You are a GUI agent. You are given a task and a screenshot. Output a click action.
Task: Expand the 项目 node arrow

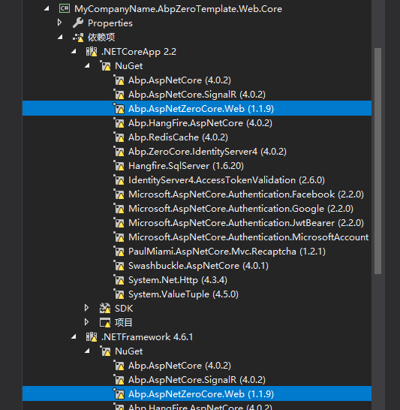(87, 322)
